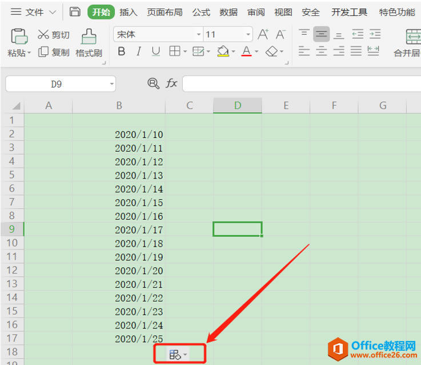Switch to the 插入 tab
The height and width of the screenshot is (365, 421).
128,12
